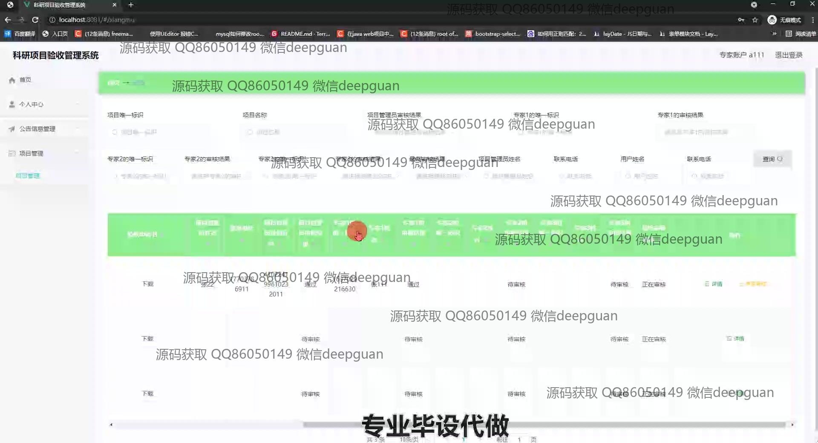This screenshot has width=818, height=443.
Task: Click the 通过 status in first row
Action: tap(311, 284)
